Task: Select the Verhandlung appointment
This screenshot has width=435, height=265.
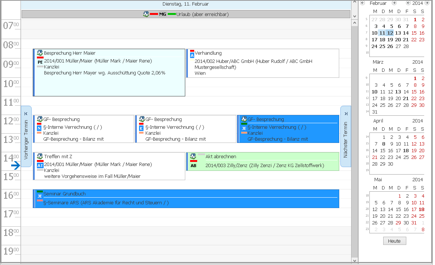Action: click(x=262, y=63)
